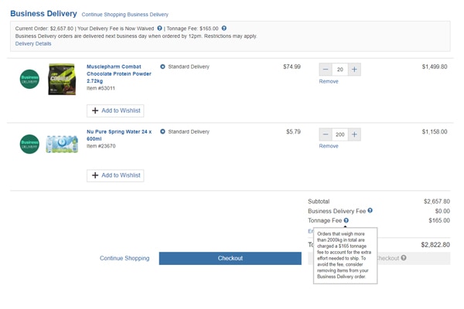The width and height of the screenshot is (464, 309).
Task: Click blue Checkout button
Action: (230, 258)
